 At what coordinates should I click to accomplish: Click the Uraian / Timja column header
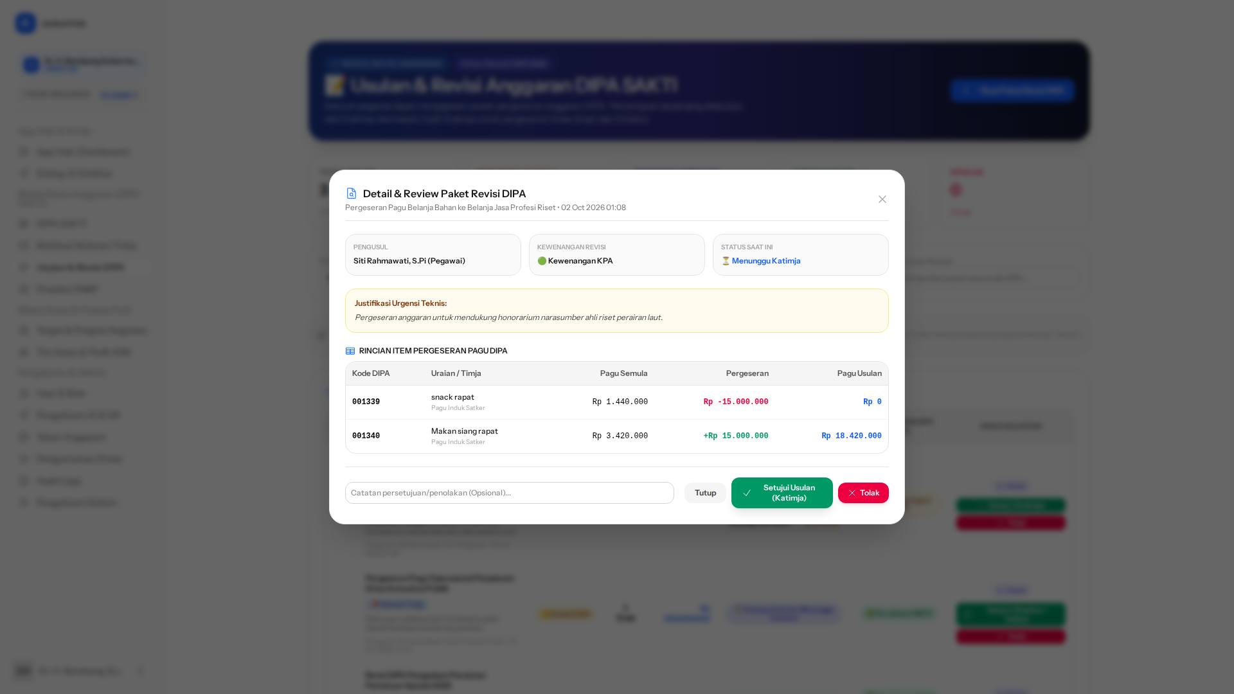456,373
